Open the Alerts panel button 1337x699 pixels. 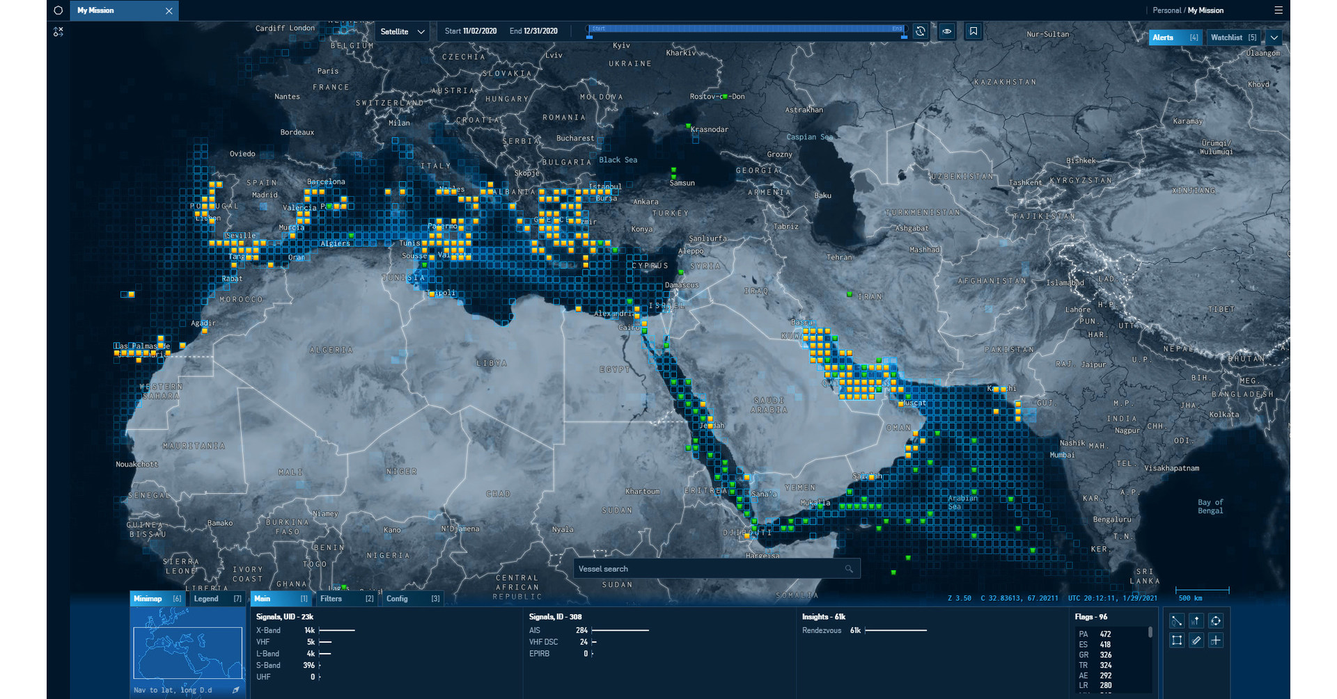pyautogui.click(x=1174, y=38)
